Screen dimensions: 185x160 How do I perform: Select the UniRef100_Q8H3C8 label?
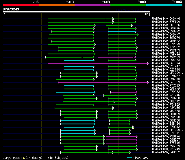166,121
